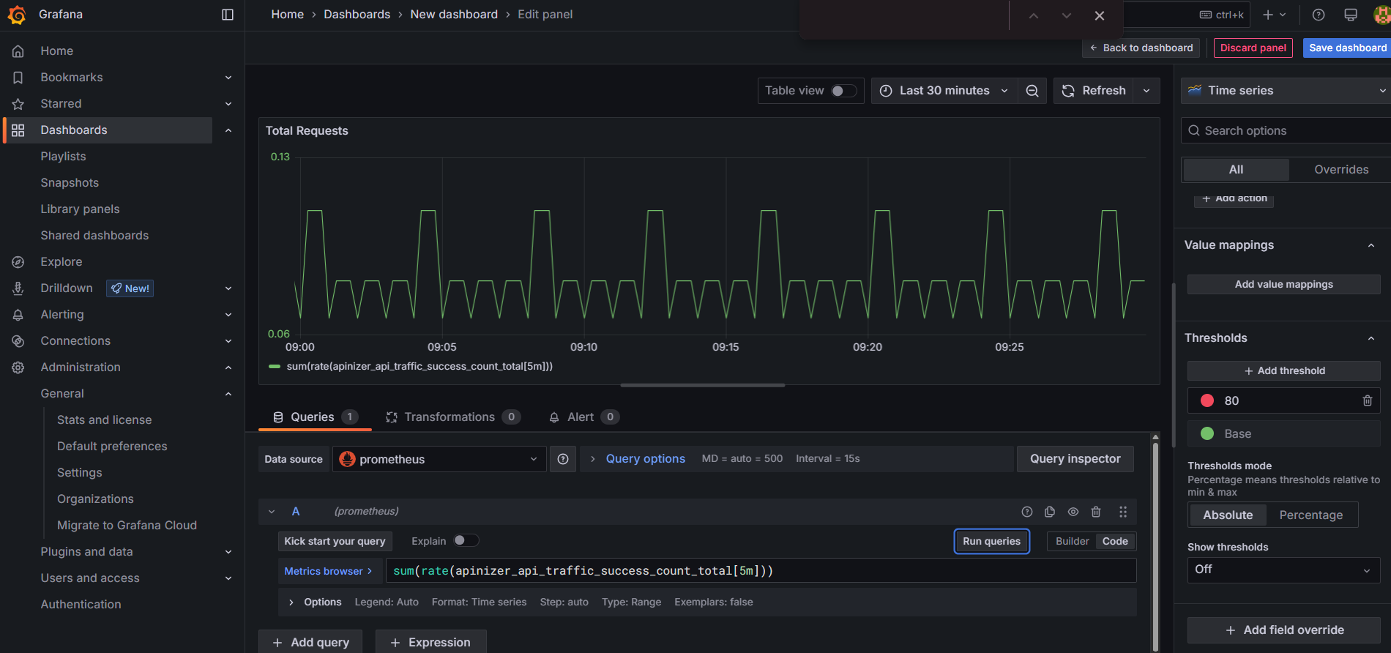Open Snapshots in the sidebar
Image resolution: width=1391 pixels, height=653 pixels.
[x=70, y=183]
